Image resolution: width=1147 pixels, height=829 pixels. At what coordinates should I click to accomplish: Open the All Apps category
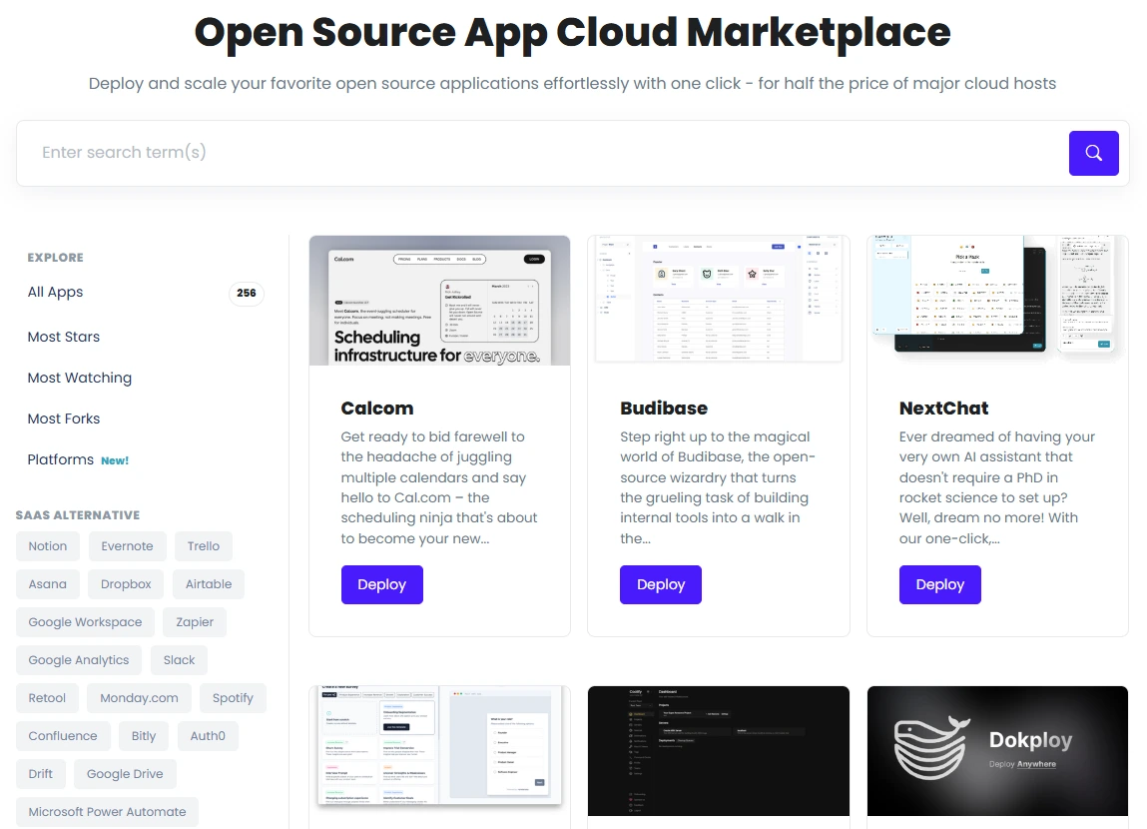pos(56,292)
